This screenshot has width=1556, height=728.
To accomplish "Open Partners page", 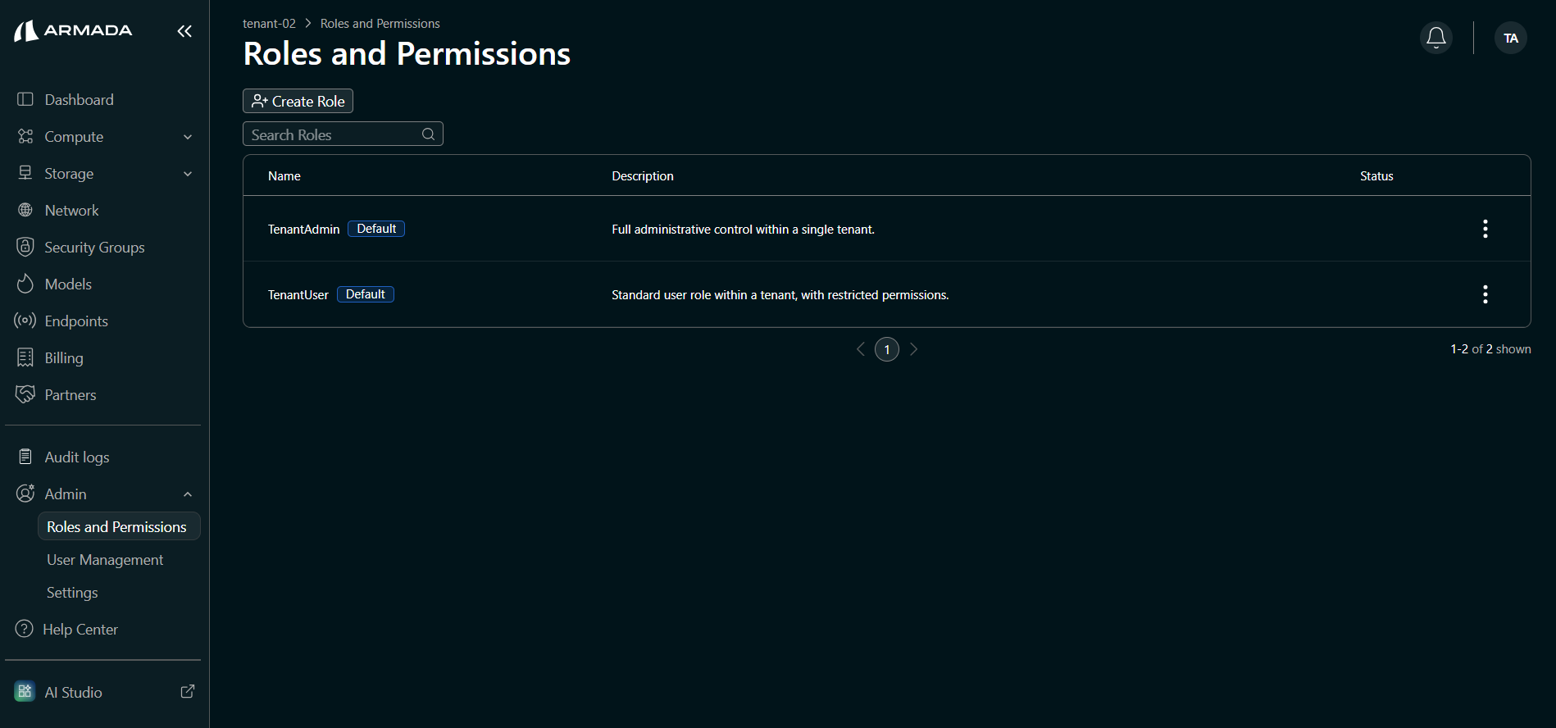I will pos(71,394).
